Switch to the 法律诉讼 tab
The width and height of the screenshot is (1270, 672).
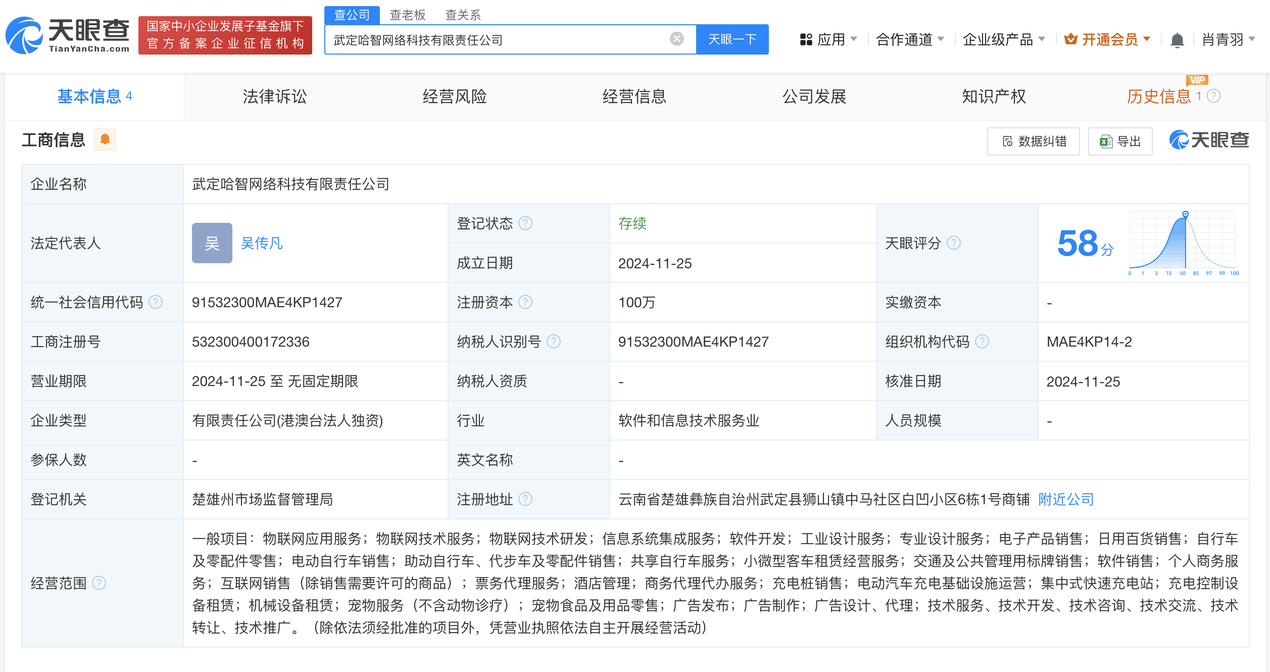tap(274, 97)
